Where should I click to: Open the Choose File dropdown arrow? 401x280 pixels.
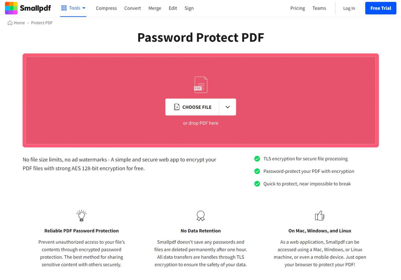(x=227, y=107)
